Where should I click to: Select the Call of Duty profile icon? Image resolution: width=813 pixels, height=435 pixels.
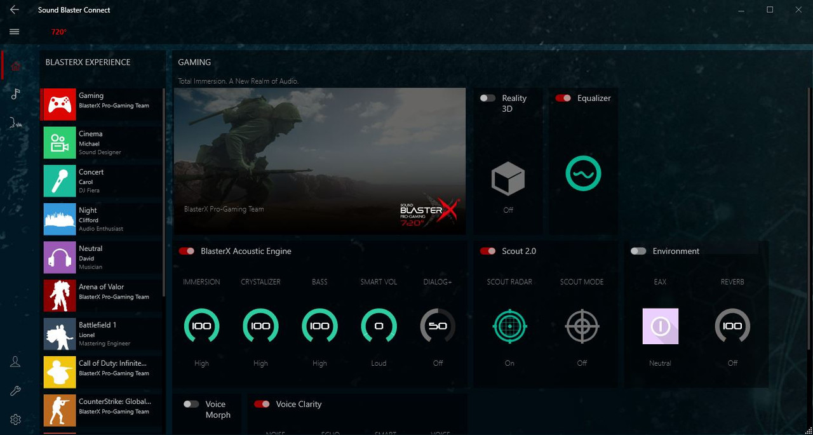pyautogui.click(x=60, y=372)
